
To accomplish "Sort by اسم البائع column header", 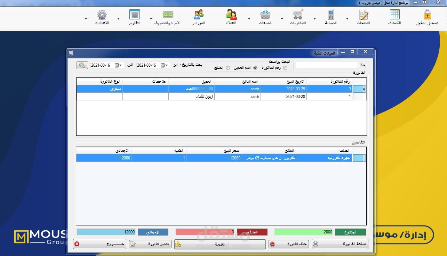I will pos(238,81).
